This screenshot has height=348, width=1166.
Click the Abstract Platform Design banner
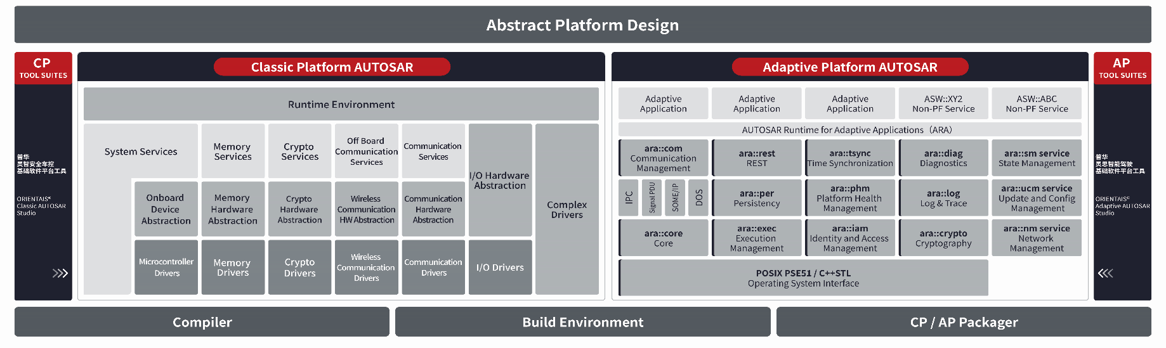[x=582, y=25]
